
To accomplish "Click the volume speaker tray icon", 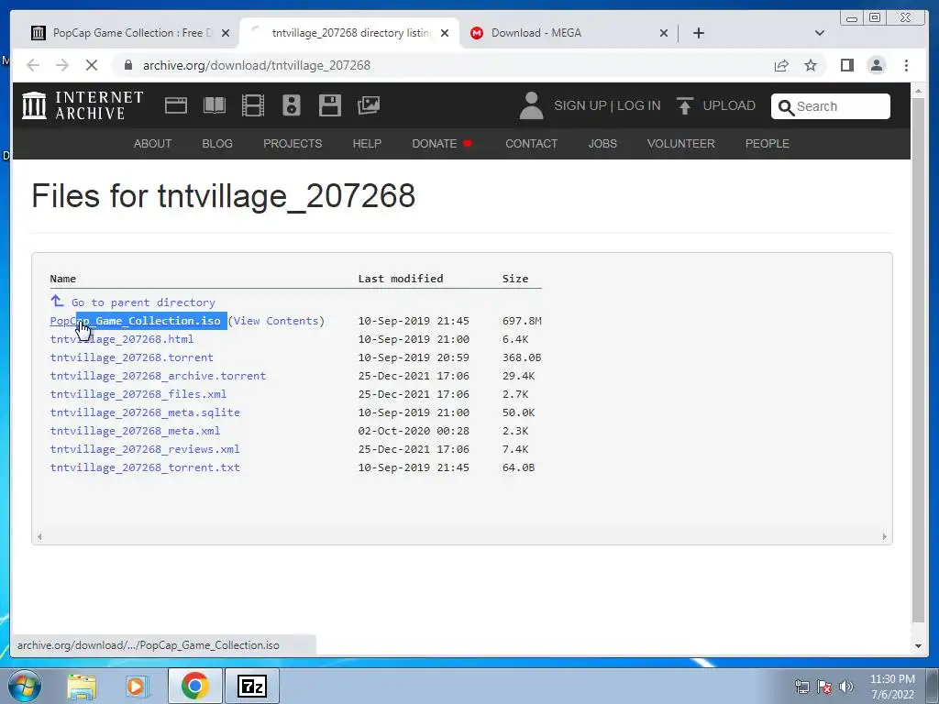I will pos(846,687).
